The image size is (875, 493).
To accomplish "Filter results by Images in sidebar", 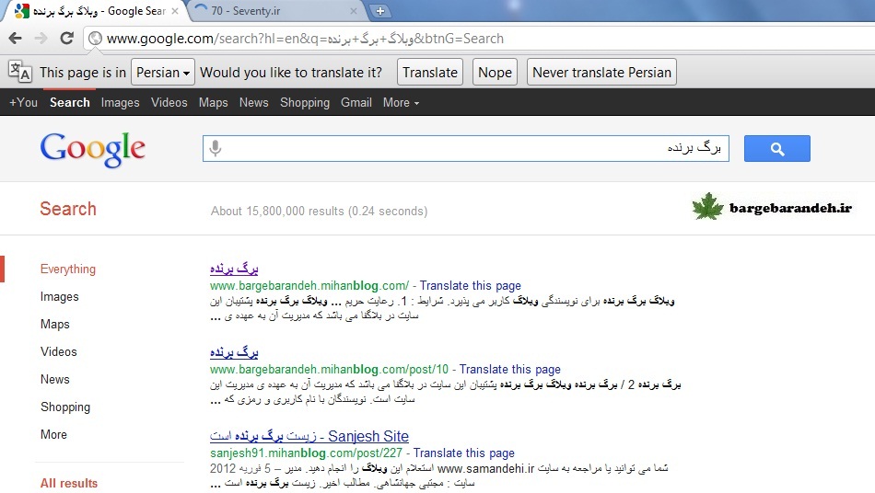I will [x=59, y=297].
